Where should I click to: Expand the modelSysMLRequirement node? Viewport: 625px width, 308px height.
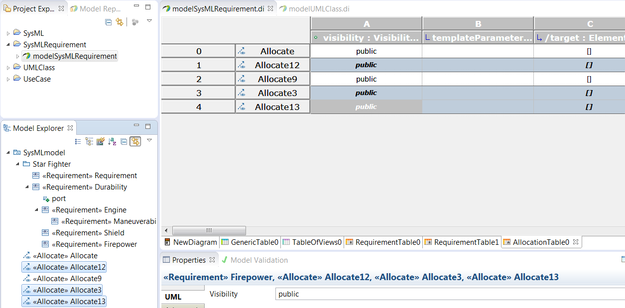(x=17, y=56)
